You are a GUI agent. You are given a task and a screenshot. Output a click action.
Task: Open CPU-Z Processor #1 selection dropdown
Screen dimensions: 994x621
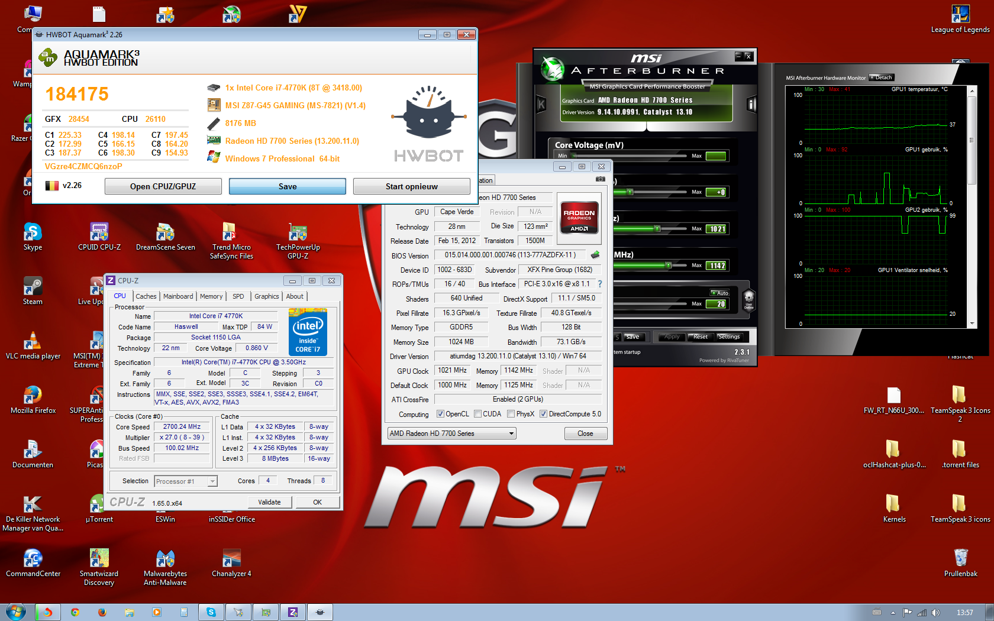tap(186, 481)
